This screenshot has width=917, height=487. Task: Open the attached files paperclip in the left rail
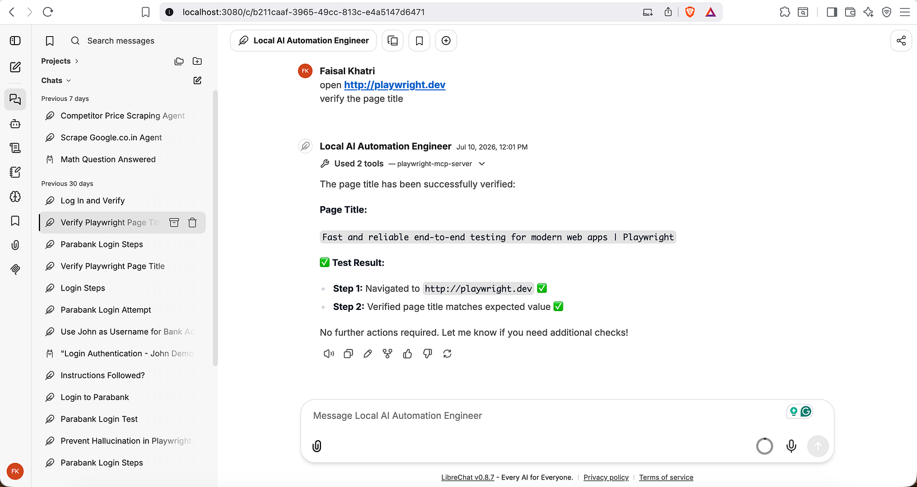(15, 245)
